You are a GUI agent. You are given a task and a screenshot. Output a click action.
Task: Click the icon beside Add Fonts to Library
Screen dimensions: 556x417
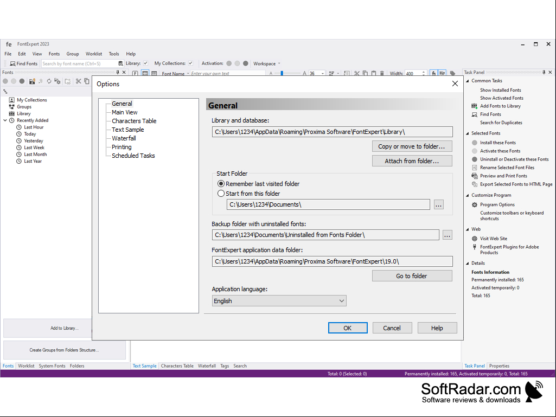tap(475, 106)
